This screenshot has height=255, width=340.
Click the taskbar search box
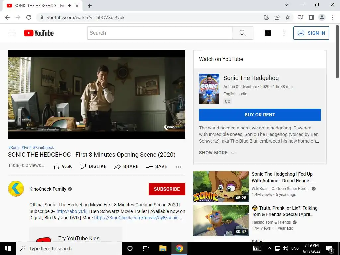click(x=69, y=248)
